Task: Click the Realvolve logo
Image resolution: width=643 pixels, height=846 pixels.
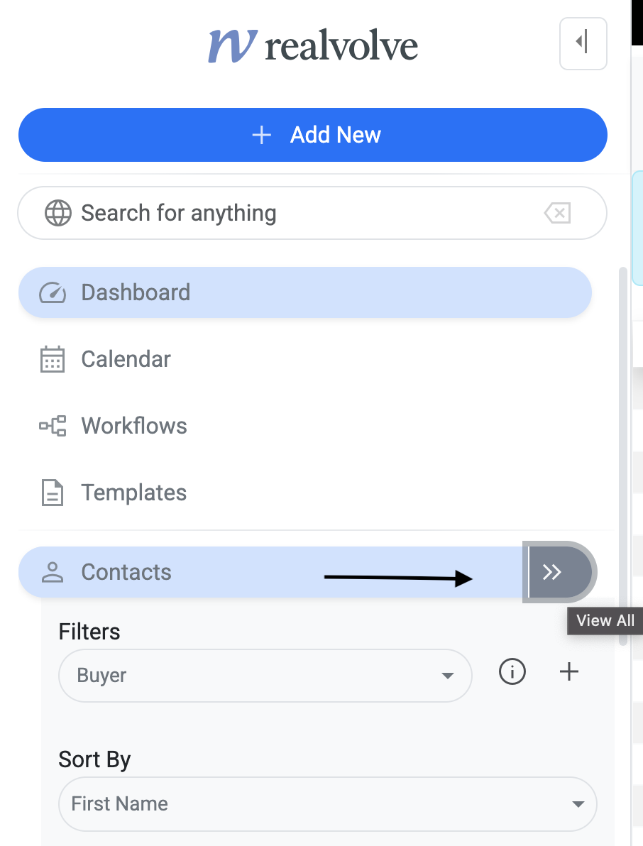Action: click(313, 46)
